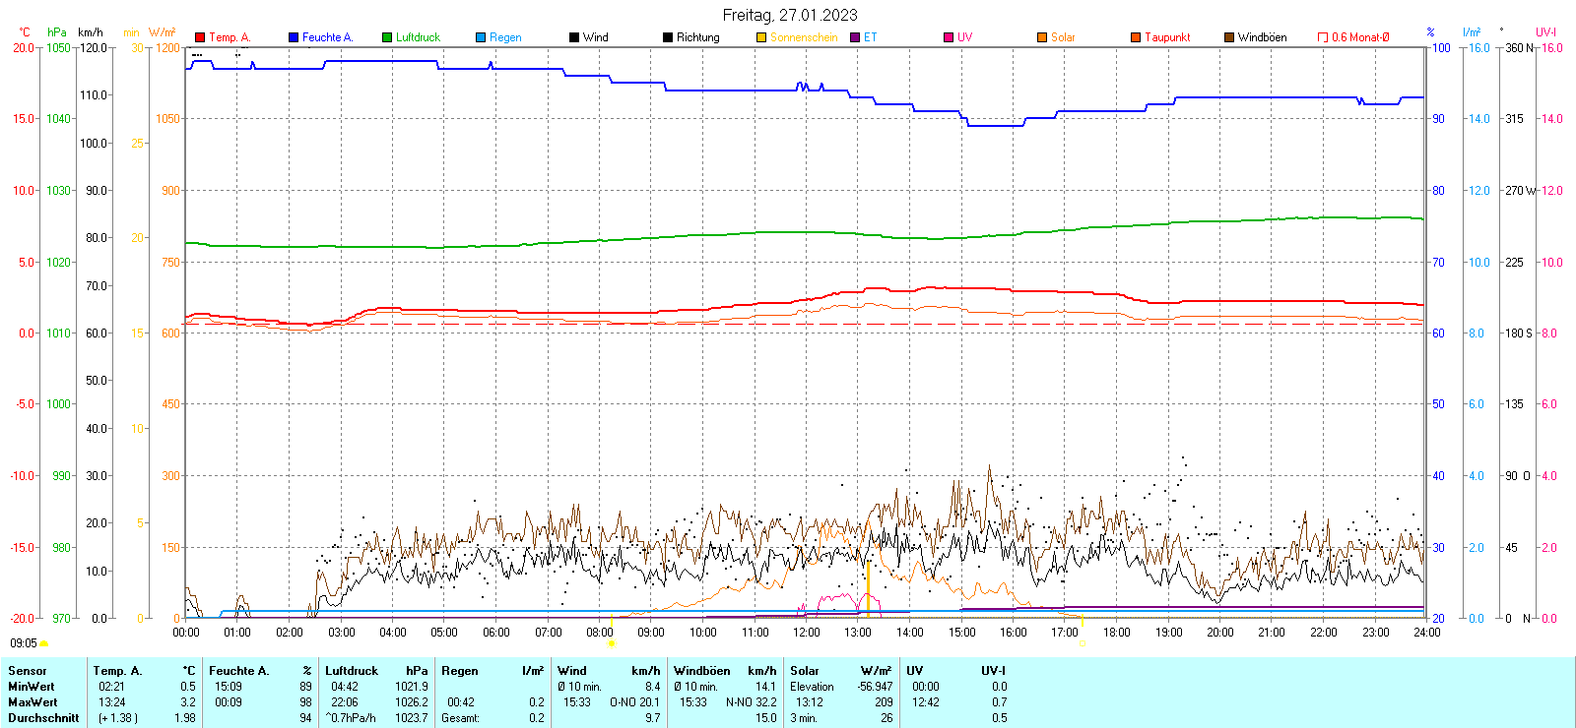Click the red Temp. A. legend square
The image size is (1576, 728).
(x=200, y=37)
